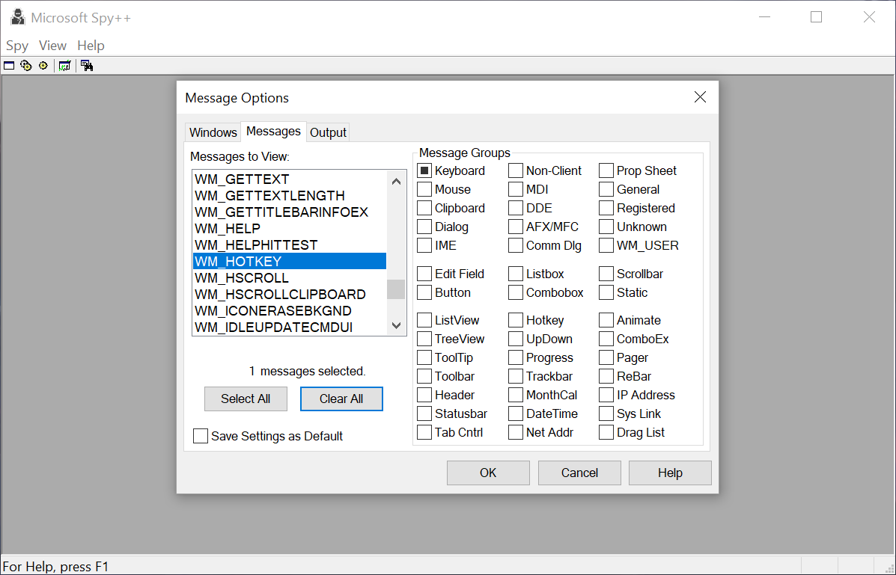Select WM_ICONERASEBKGND in the list
The width and height of the screenshot is (896, 575).
(290, 311)
